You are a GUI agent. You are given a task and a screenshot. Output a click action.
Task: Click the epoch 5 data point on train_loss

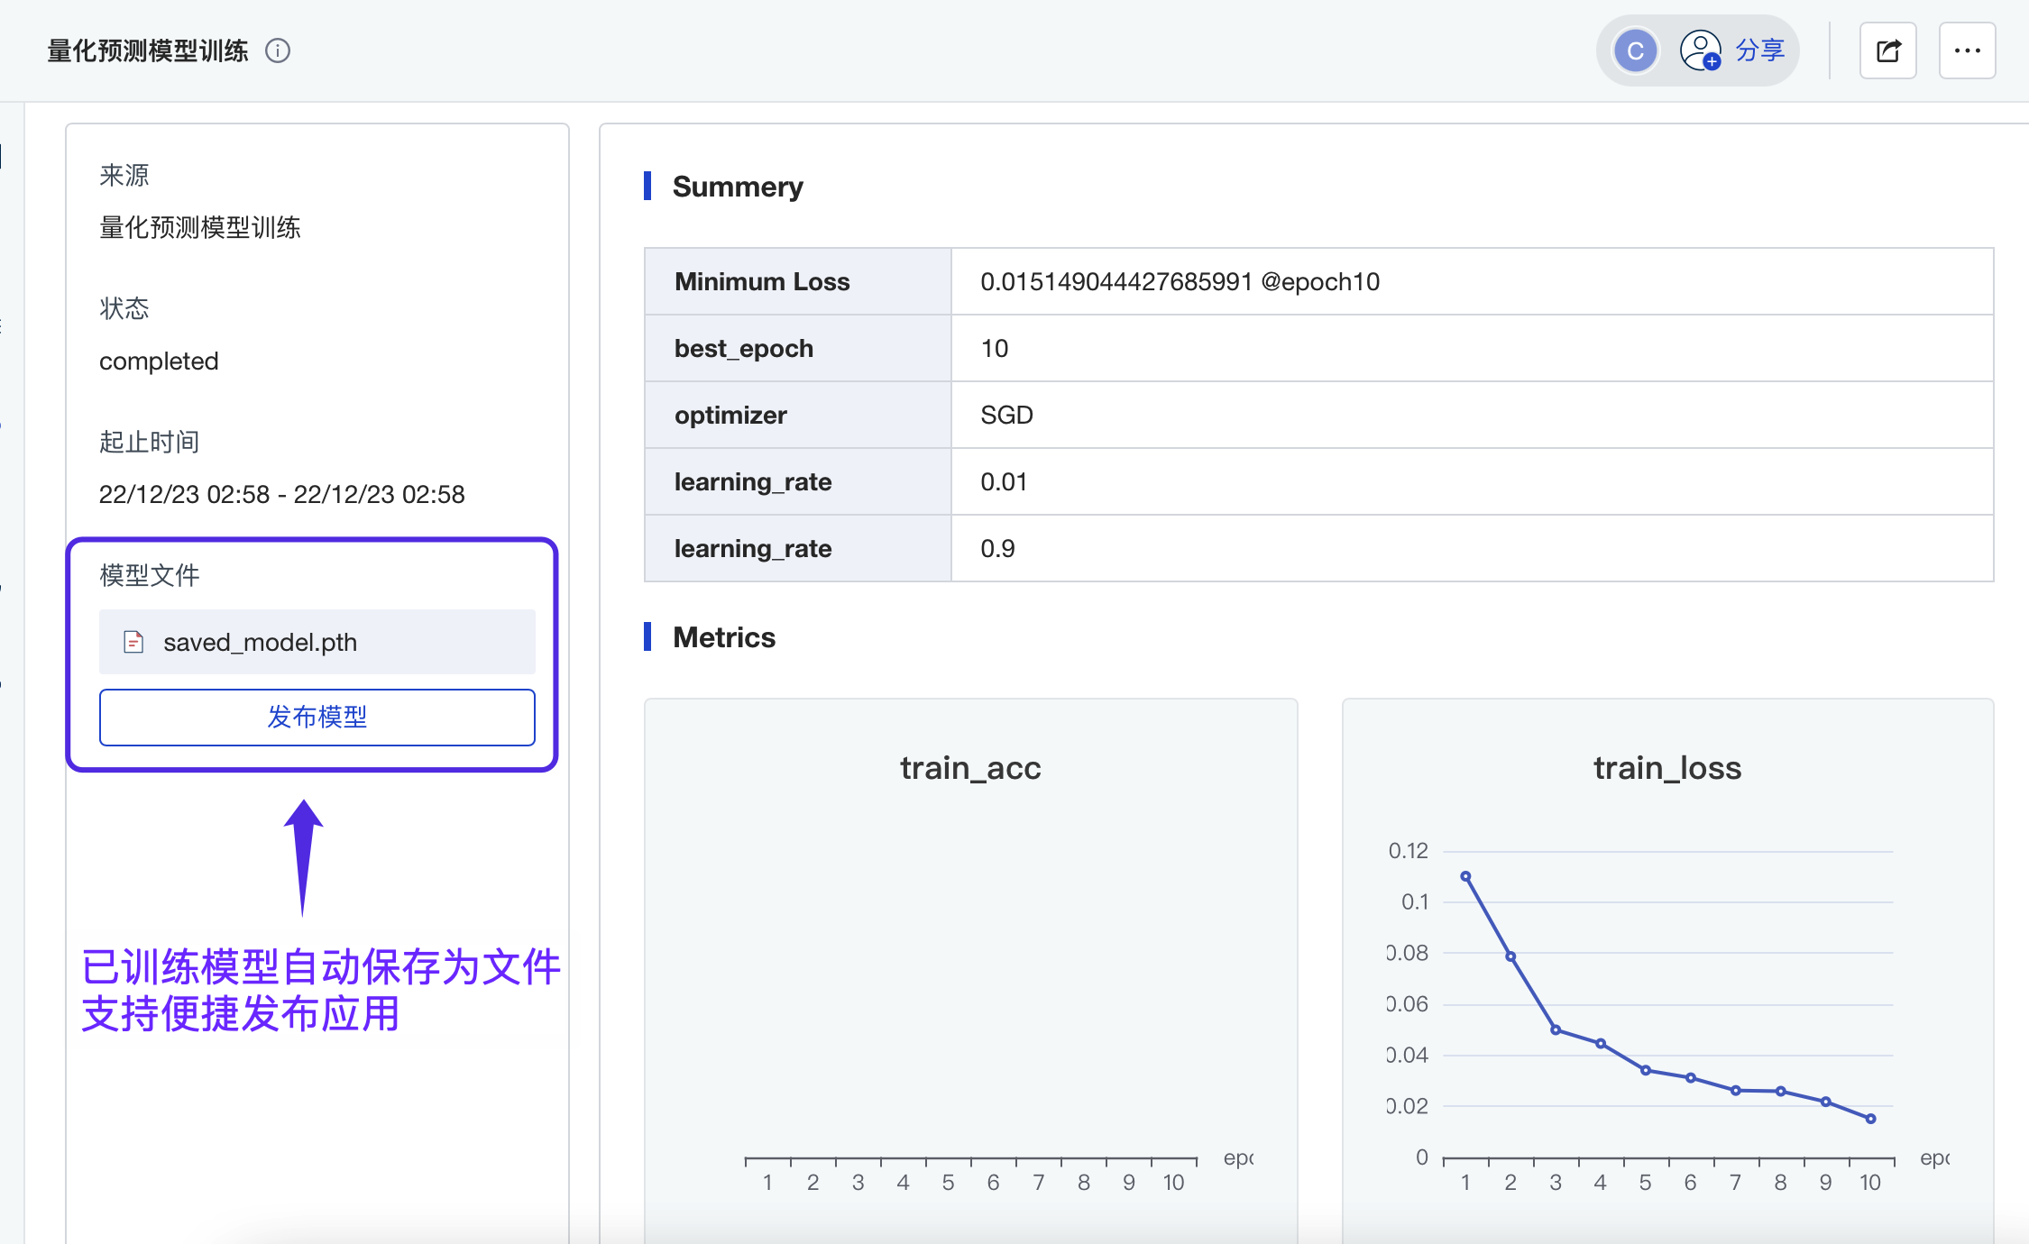coord(1646,1070)
